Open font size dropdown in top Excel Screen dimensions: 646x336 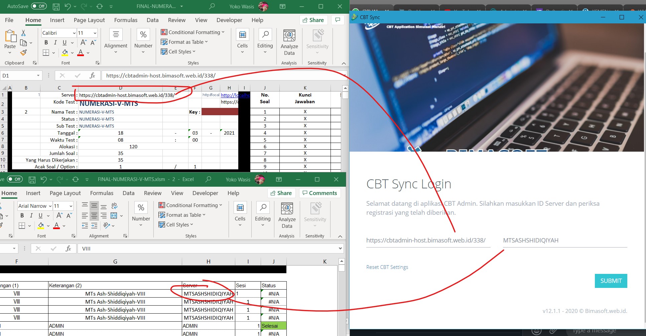95,33
